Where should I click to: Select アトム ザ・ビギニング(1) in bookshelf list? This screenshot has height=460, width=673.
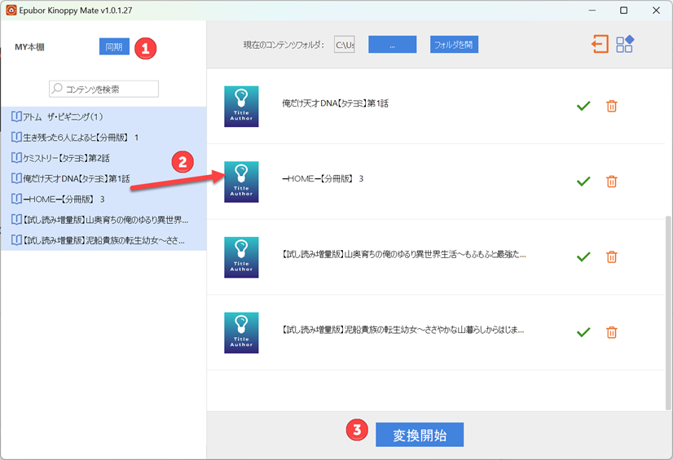[x=103, y=116]
